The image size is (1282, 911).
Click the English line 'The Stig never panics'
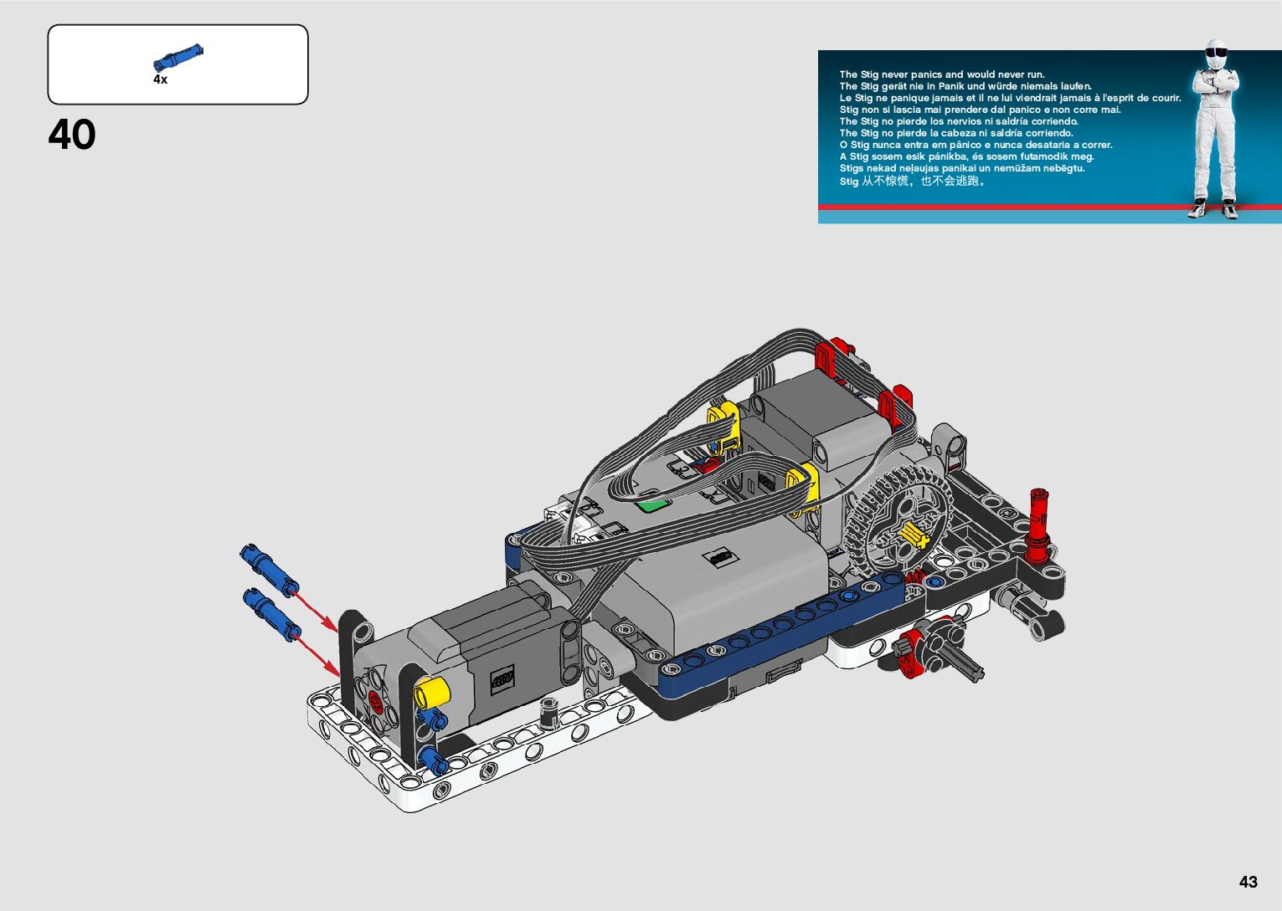tap(941, 74)
